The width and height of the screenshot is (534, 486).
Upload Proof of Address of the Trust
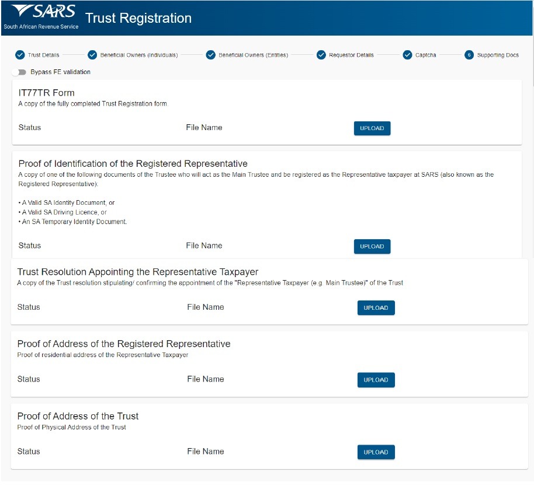click(x=376, y=452)
